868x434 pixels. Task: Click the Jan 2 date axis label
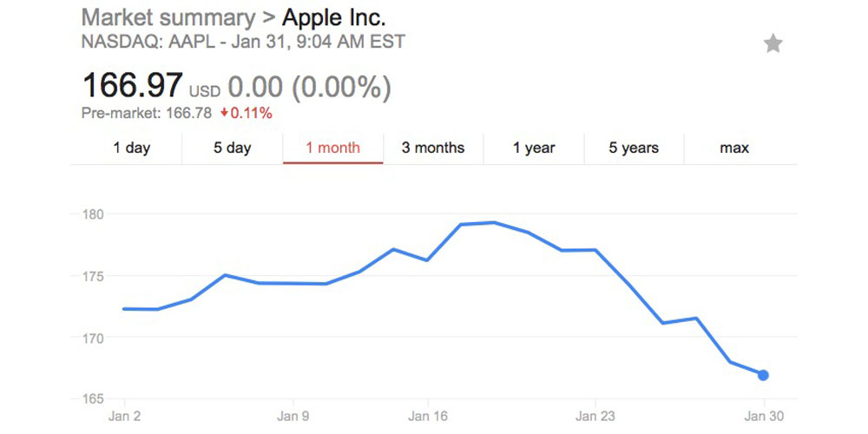tap(125, 415)
